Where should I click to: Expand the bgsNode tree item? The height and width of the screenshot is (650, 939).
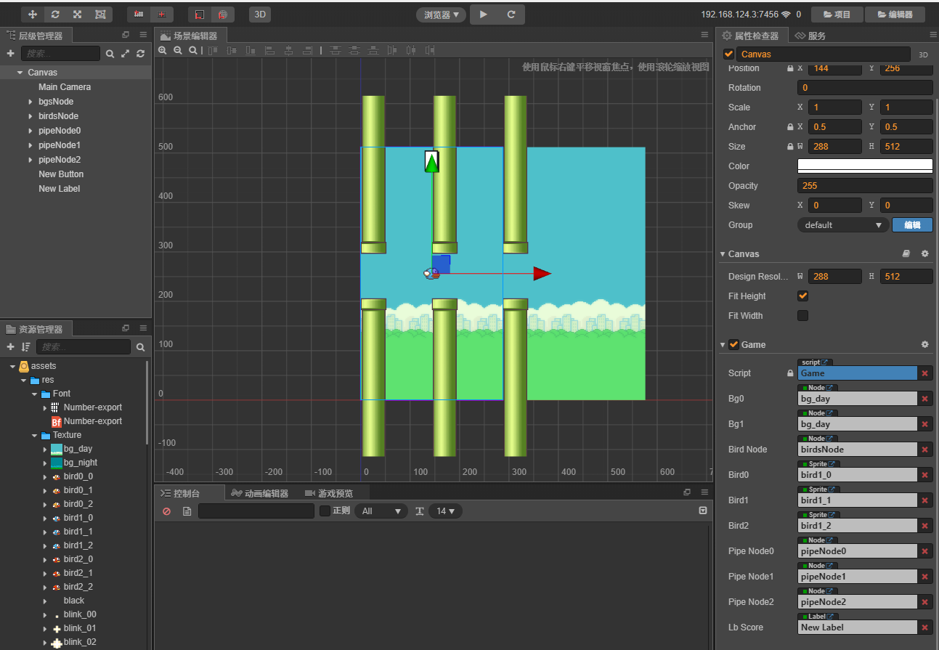coord(30,102)
